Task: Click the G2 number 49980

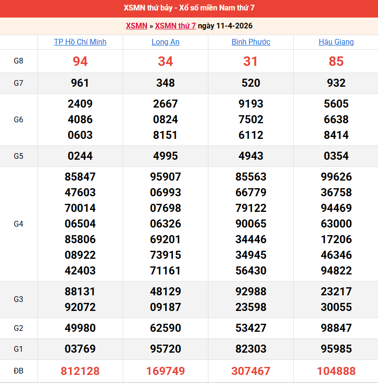Action: pos(80,328)
